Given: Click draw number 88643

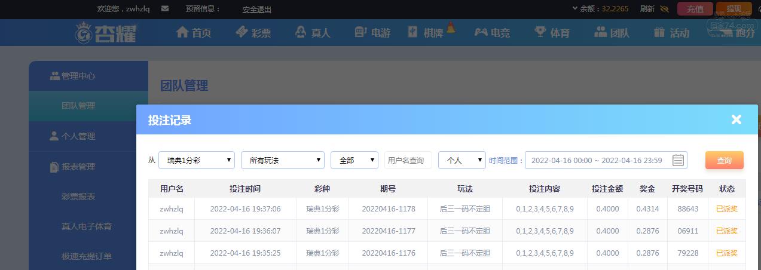Looking at the screenshot, I should pyautogui.click(x=687, y=209).
